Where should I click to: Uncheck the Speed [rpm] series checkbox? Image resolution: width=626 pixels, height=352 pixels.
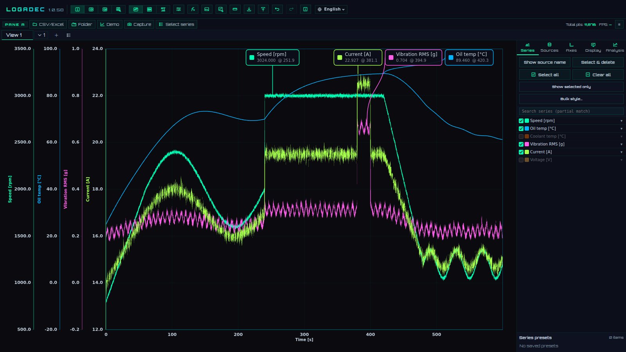coord(521,121)
